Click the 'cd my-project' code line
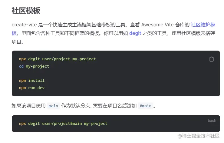 pyautogui.click(x=34, y=66)
